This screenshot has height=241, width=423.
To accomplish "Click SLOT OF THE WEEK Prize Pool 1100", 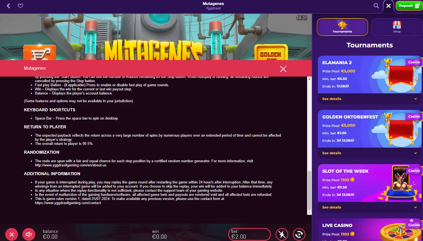I will [338, 180].
